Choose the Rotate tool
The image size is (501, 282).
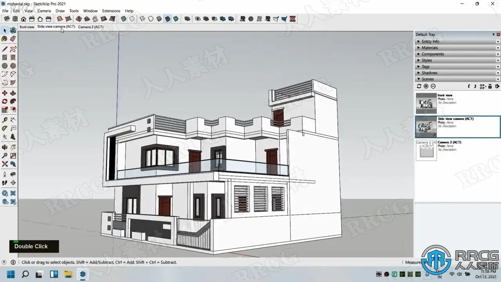(5, 101)
